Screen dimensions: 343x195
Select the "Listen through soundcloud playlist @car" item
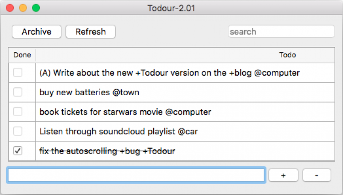tap(118, 131)
